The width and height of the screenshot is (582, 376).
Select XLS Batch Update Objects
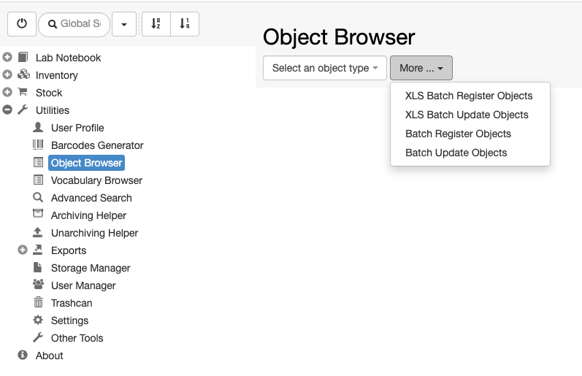(467, 115)
